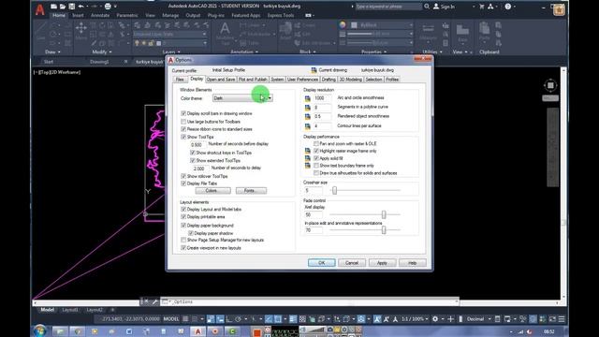599x337 pixels.
Task: Enable Pan and zoom with raster & OLE
Action: pyautogui.click(x=316, y=143)
